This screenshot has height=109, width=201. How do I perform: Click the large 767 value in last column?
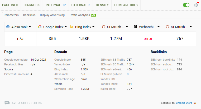click(180, 39)
